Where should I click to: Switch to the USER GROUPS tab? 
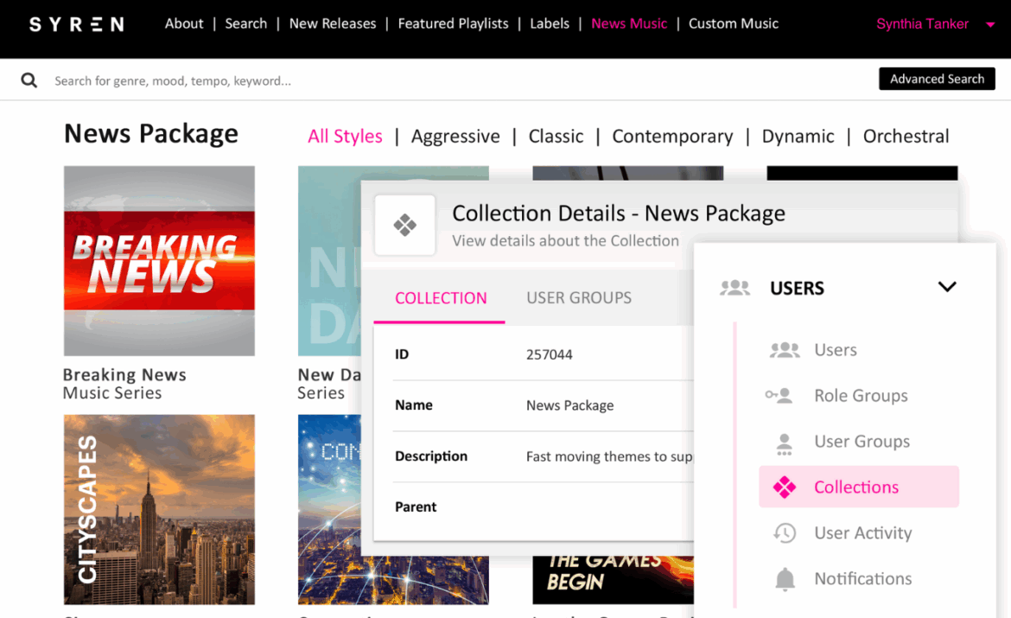pyautogui.click(x=579, y=298)
